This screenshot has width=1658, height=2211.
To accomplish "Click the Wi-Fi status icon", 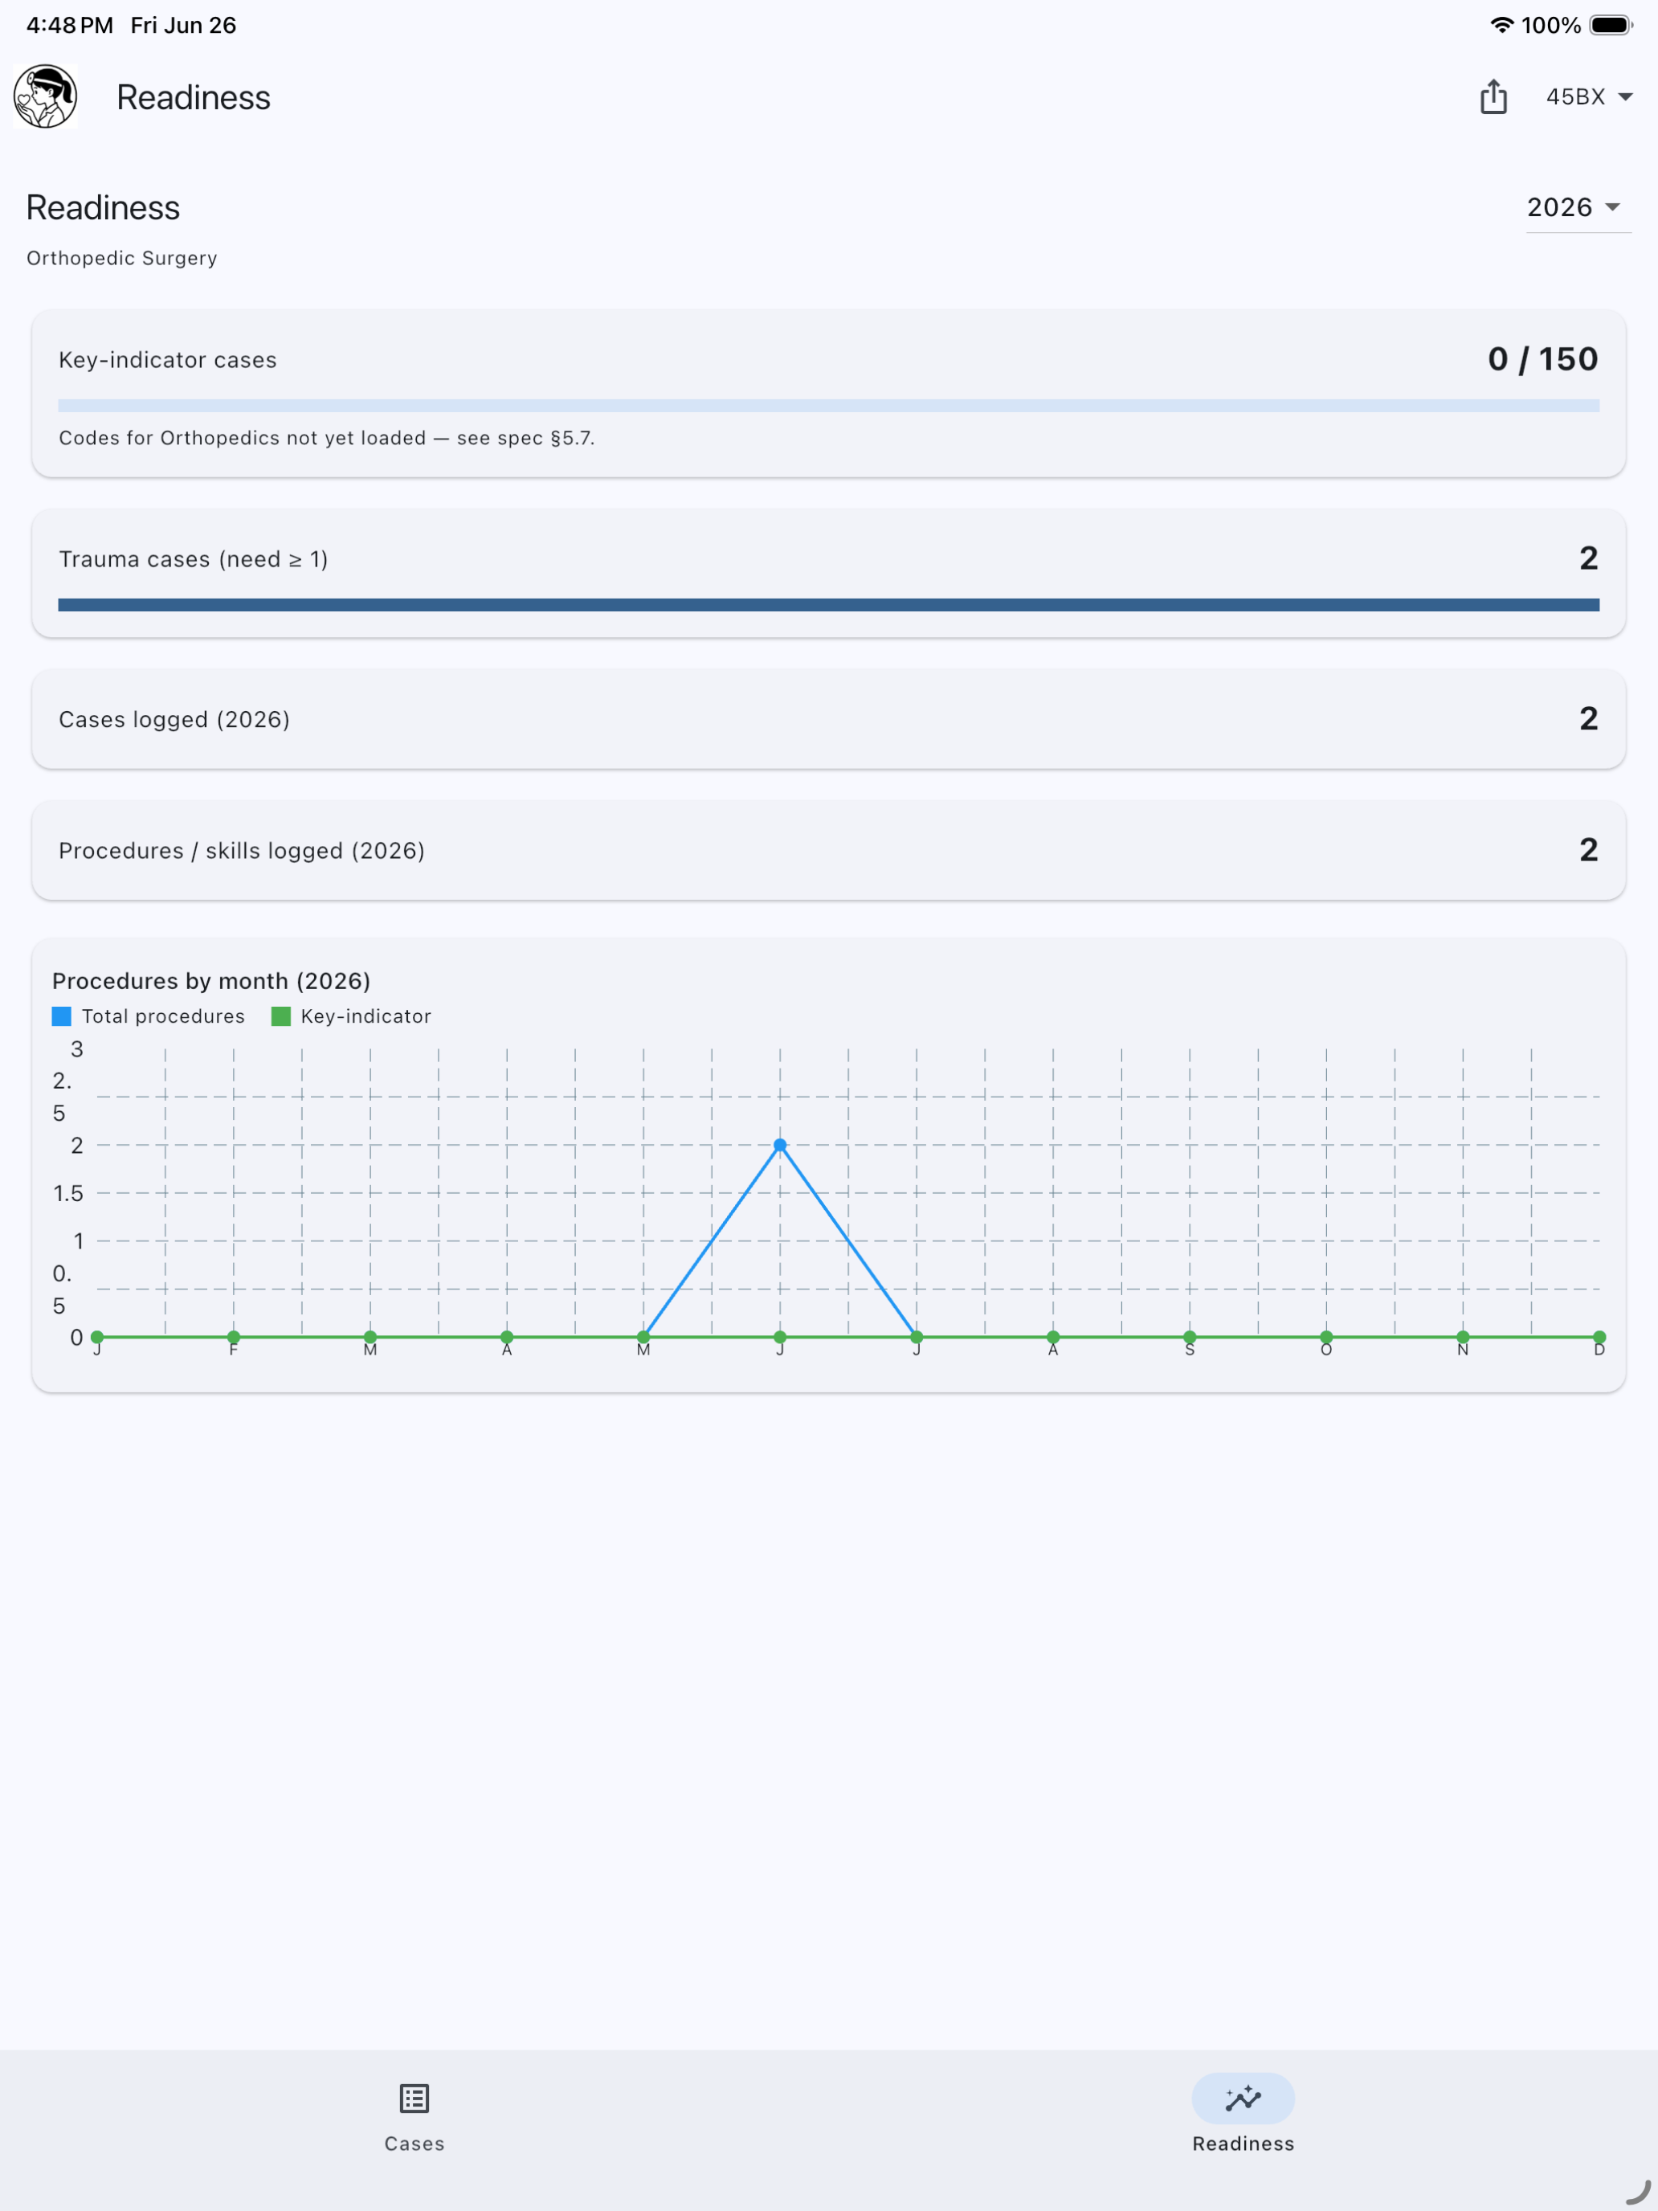I will tap(1501, 25).
